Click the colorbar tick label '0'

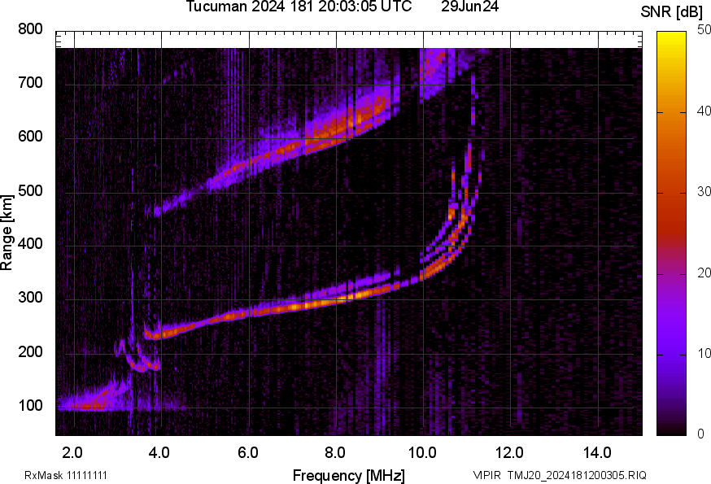tap(700, 434)
